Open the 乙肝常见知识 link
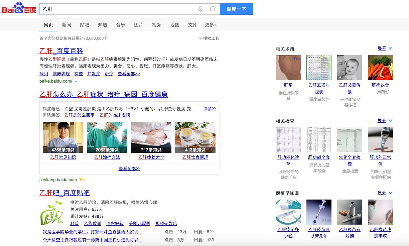Viewport: 409px width, 246px height. coord(63,157)
